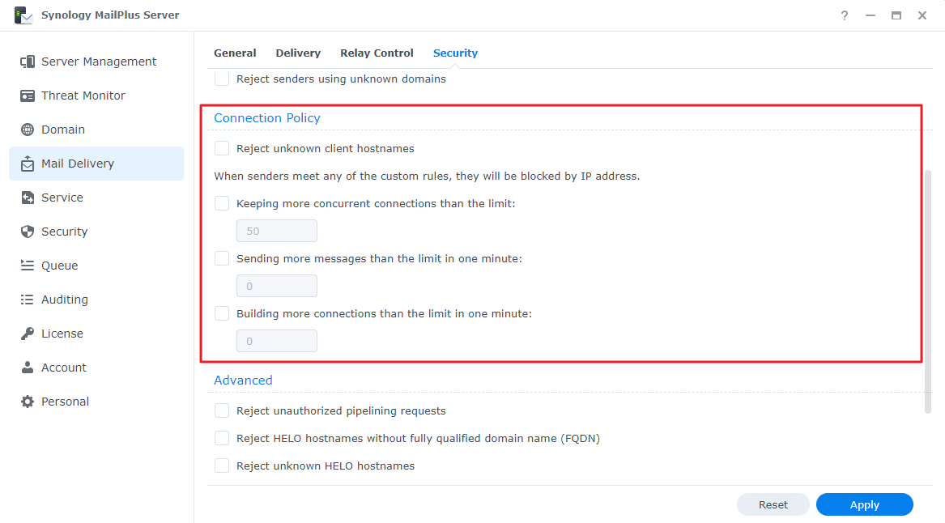945x523 pixels.
Task: Click the concurrent connections limit field
Action: point(277,230)
